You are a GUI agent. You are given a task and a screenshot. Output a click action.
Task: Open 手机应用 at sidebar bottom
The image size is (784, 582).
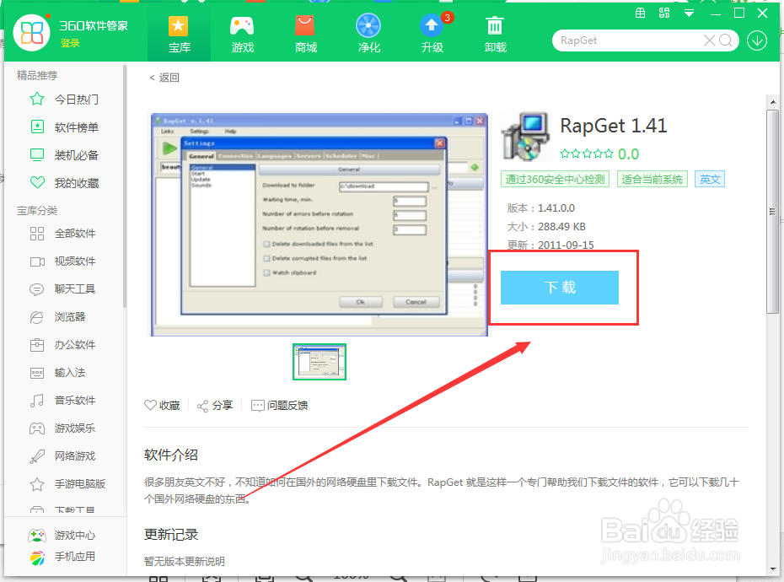(x=62, y=557)
